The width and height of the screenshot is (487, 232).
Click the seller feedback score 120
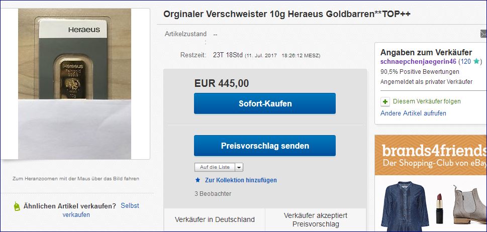465,62
